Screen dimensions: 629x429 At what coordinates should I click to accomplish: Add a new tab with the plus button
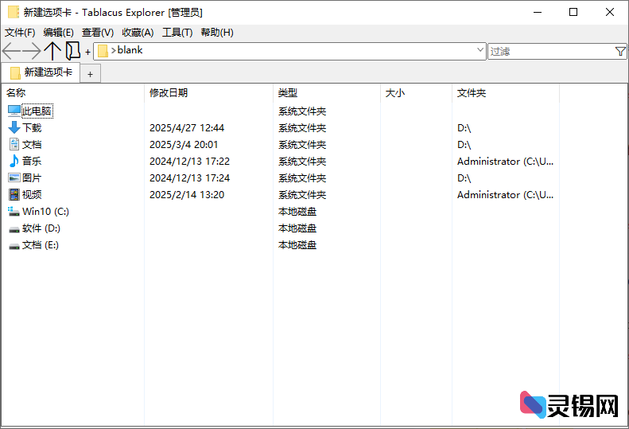tap(91, 74)
